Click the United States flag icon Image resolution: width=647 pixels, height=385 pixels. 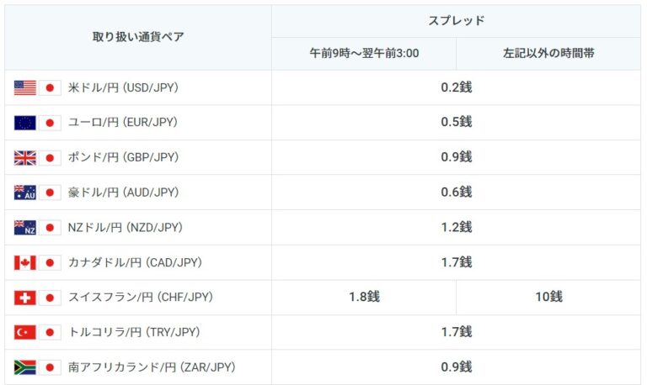[25, 87]
